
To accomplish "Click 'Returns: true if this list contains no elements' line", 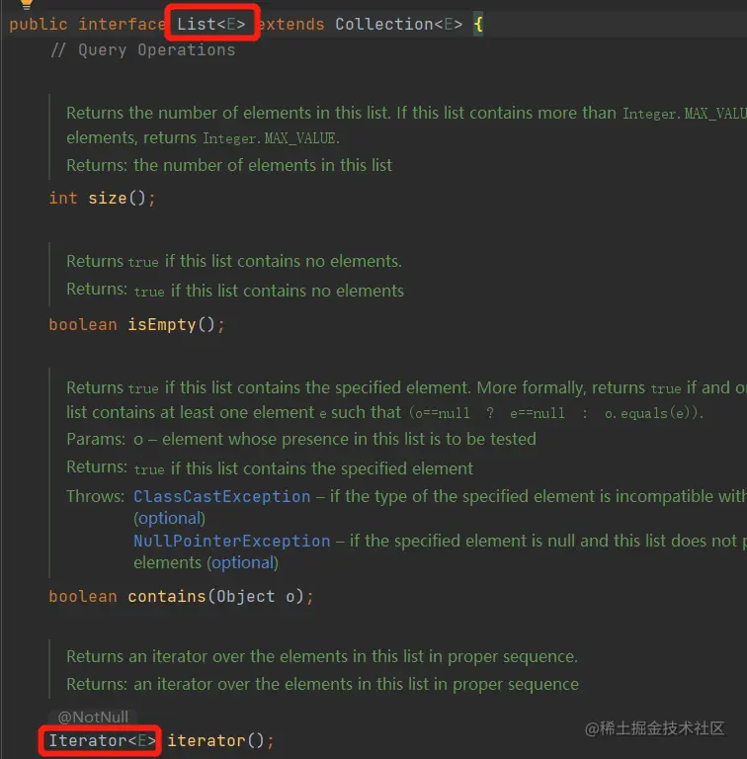I will [x=234, y=291].
